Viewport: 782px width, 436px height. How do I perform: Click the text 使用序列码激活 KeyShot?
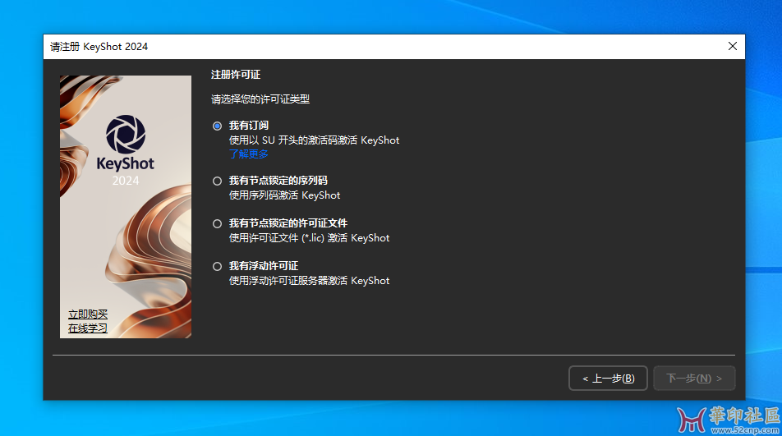point(284,195)
